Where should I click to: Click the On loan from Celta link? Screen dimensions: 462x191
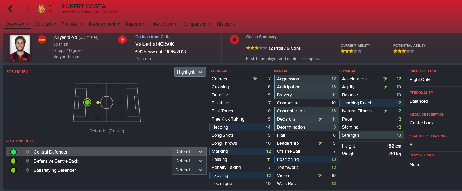tap(153, 37)
